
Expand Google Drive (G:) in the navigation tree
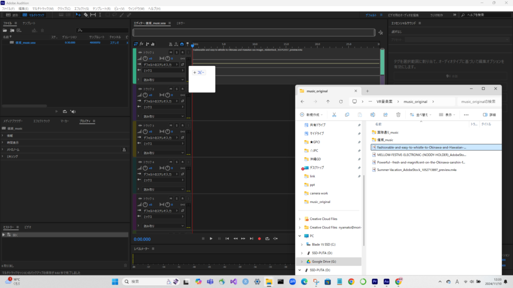tap(300, 261)
